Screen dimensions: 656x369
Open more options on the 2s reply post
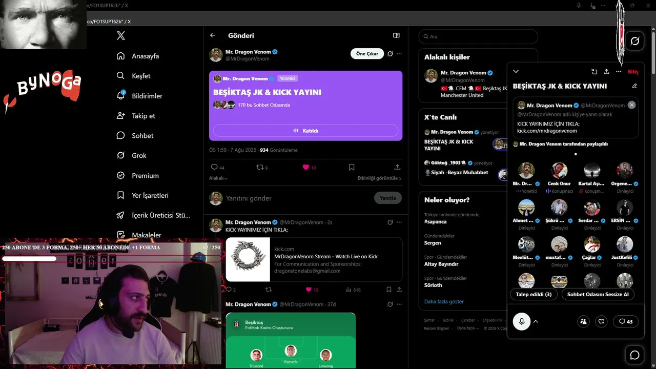pyautogui.click(x=399, y=222)
